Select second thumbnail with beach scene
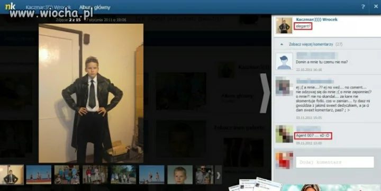The width and height of the screenshot is (381, 191). tap(39, 175)
